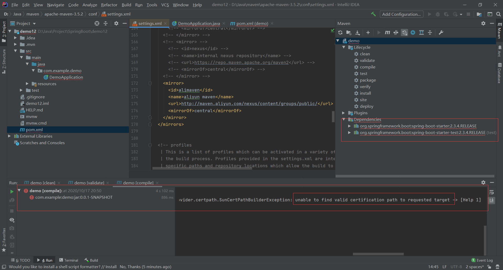The width and height of the screenshot is (503, 270).
Task: Expand Maven Plugins node
Action: coord(343,113)
